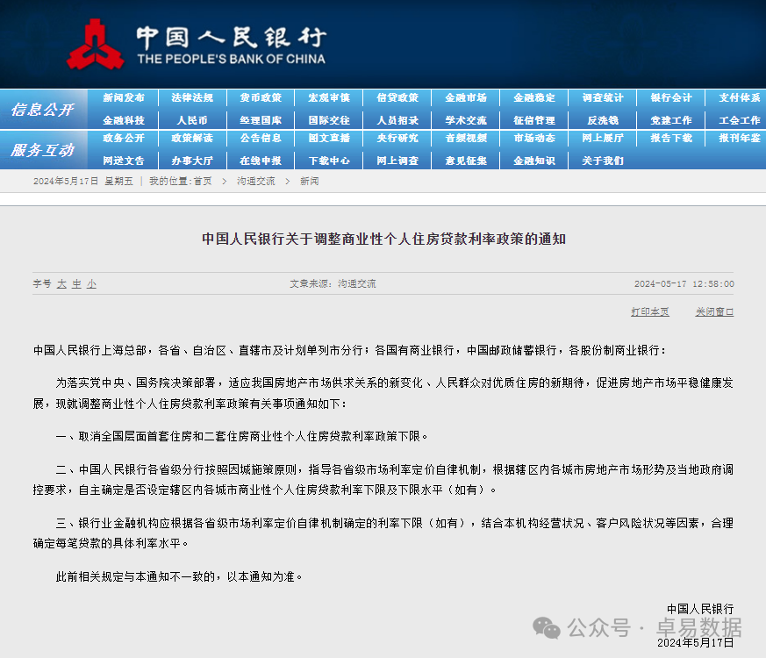
Task: Select the 服务互动 sidebar section
Action: tap(43, 149)
